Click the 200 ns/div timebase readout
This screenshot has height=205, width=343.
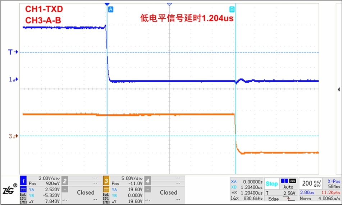[x=312, y=183]
